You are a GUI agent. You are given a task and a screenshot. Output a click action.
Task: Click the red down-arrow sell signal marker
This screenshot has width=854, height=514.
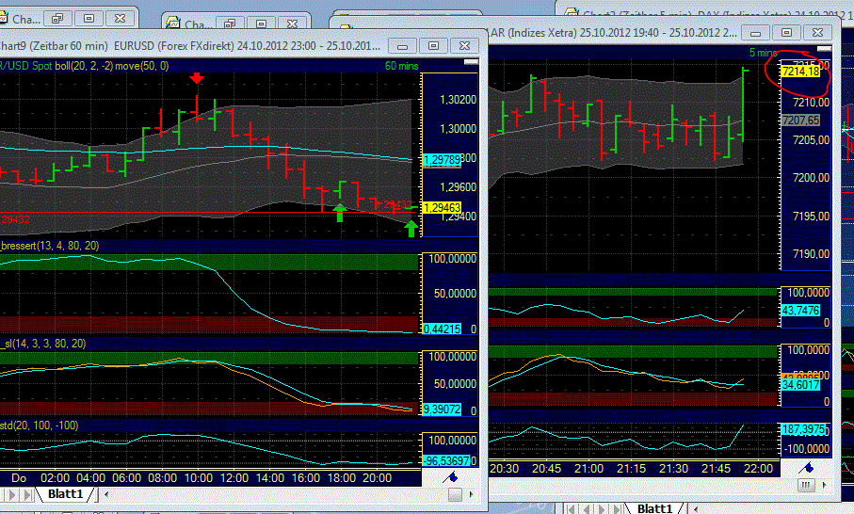[197, 78]
